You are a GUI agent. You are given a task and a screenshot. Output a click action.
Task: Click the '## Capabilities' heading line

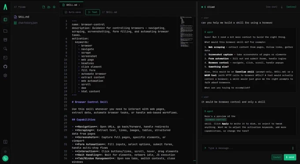click(84, 120)
